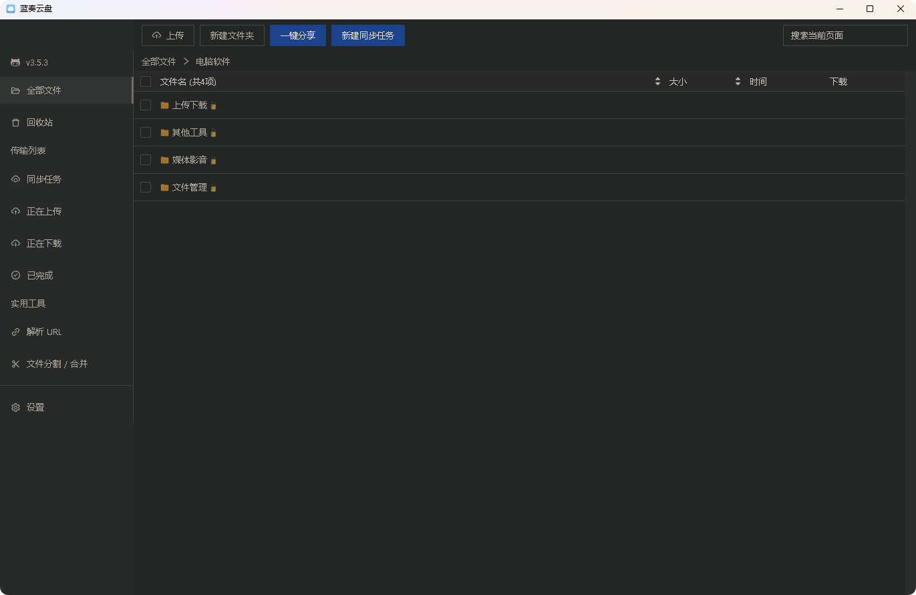Open 正在下载 list in sidebar
916x595 pixels.
66,243
